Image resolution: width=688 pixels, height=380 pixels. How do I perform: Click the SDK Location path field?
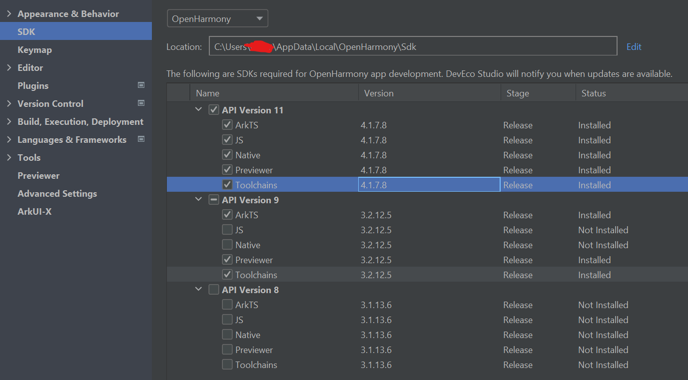413,46
